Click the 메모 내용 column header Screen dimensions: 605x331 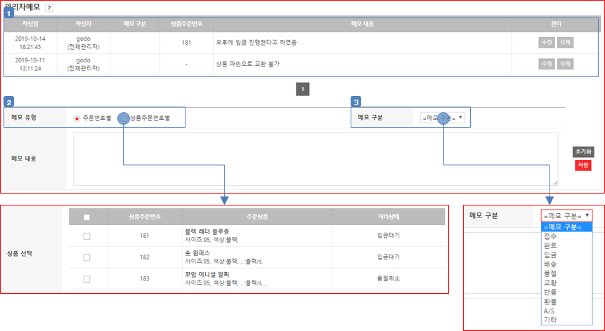tap(363, 24)
